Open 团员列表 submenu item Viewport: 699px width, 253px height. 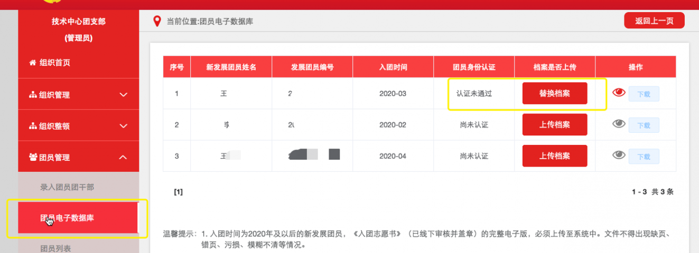(x=55, y=248)
